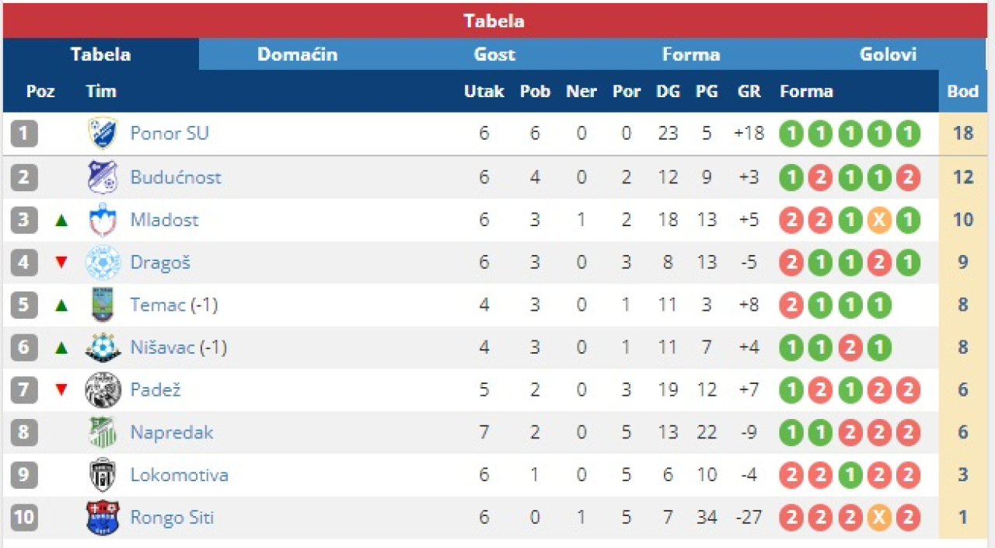Click the Ponor SU club crest
Viewport: 995px width, 548px height.
(x=103, y=134)
